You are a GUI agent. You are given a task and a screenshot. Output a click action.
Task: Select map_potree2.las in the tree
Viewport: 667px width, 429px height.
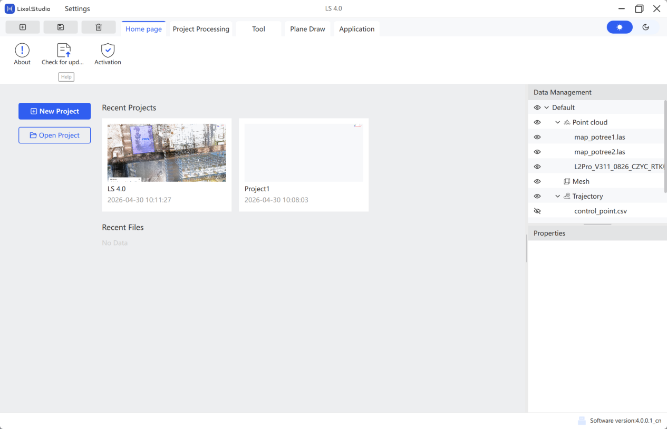coord(600,152)
